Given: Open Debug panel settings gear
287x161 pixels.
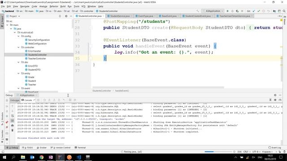Looking at the screenshot, I should [275, 95].
